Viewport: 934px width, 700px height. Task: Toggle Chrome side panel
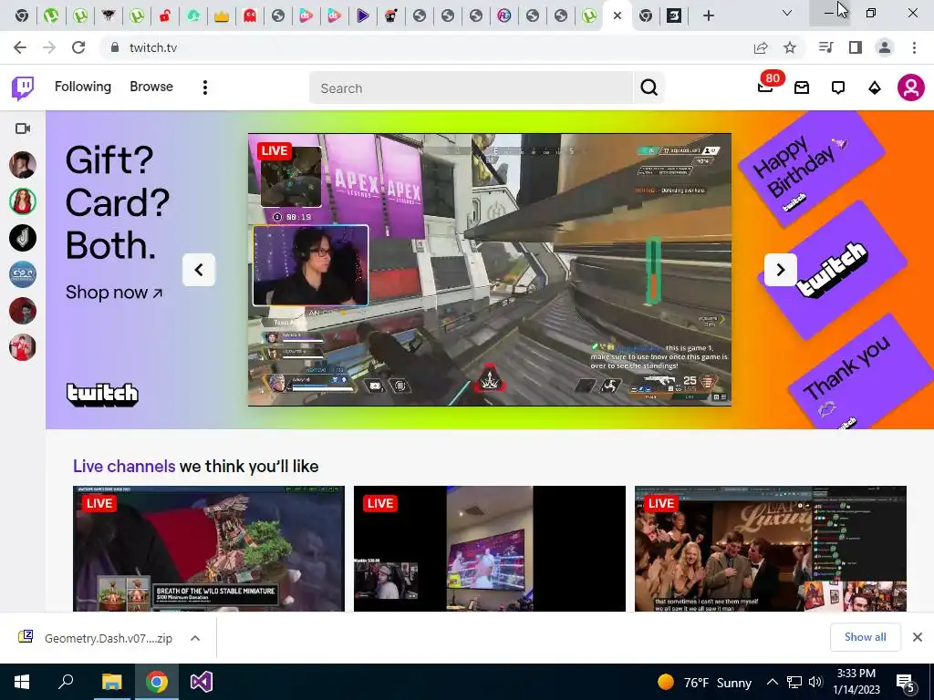point(856,47)
